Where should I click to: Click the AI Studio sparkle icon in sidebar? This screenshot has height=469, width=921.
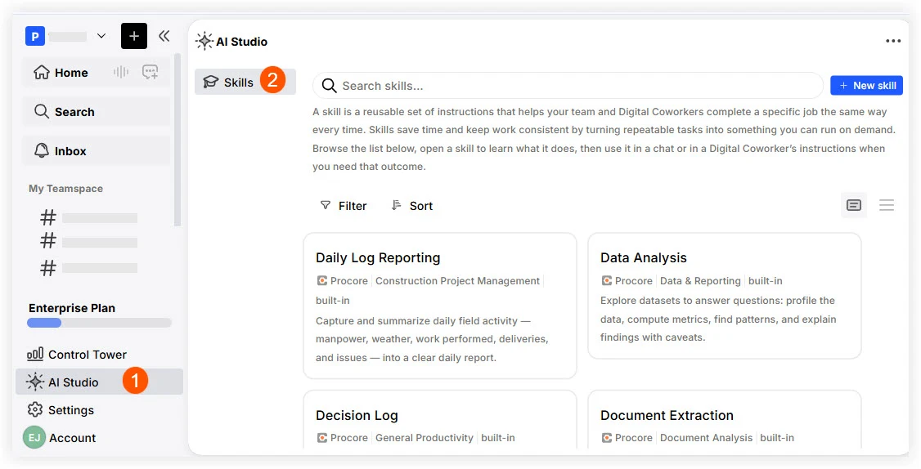point(34,382)
